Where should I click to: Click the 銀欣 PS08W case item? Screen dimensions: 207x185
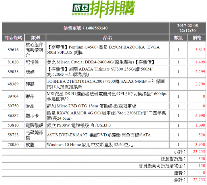coord(79,125)
